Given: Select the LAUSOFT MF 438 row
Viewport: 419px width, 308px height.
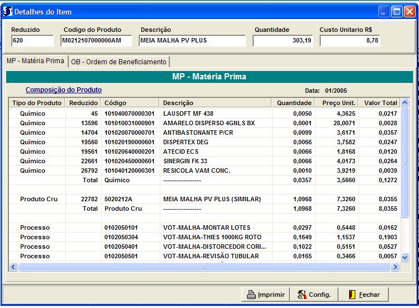Looking at the screenshot, I should click(x=188, y=113).
